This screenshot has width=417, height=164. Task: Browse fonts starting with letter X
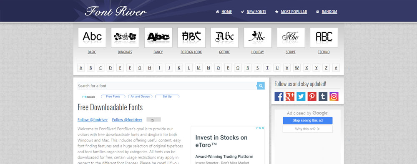coord(306,68)
